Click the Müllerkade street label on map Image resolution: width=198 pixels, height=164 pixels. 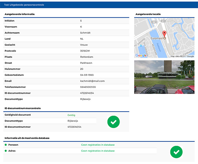point(154,49)
